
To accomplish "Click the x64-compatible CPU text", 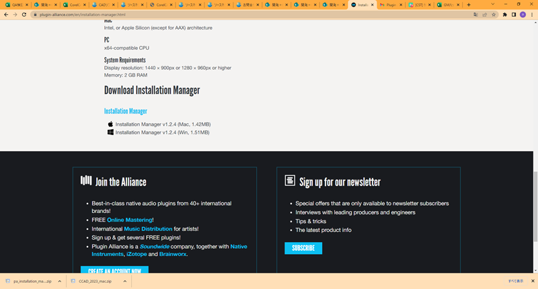I will tap(126, 48).
